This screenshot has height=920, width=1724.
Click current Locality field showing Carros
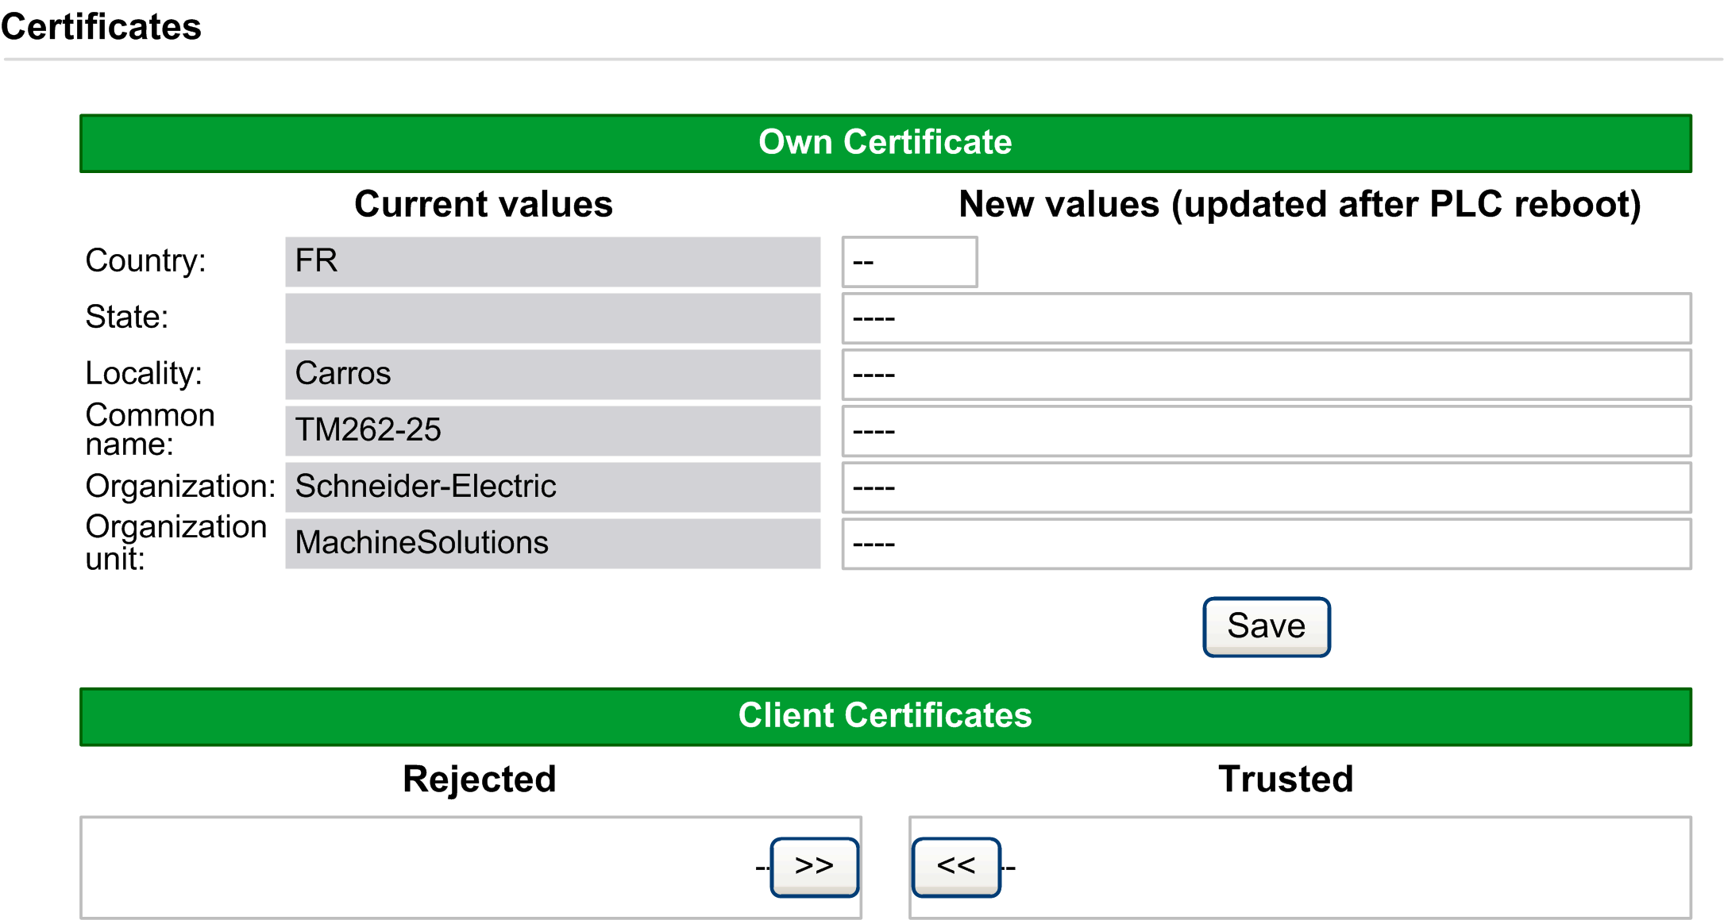click(553, 374)
